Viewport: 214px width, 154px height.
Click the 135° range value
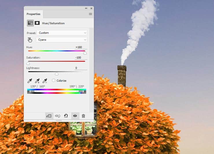(x=33, y=87)
